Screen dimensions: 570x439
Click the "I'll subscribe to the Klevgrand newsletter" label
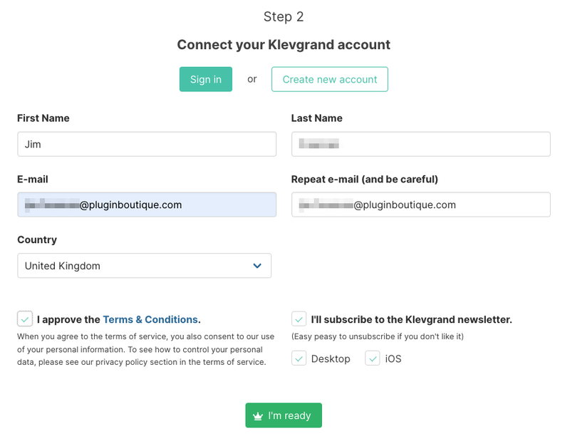click(x=412, y=319)
